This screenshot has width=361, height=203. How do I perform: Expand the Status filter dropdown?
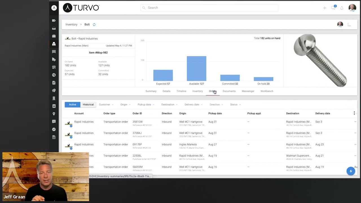(x=235, y=105)
